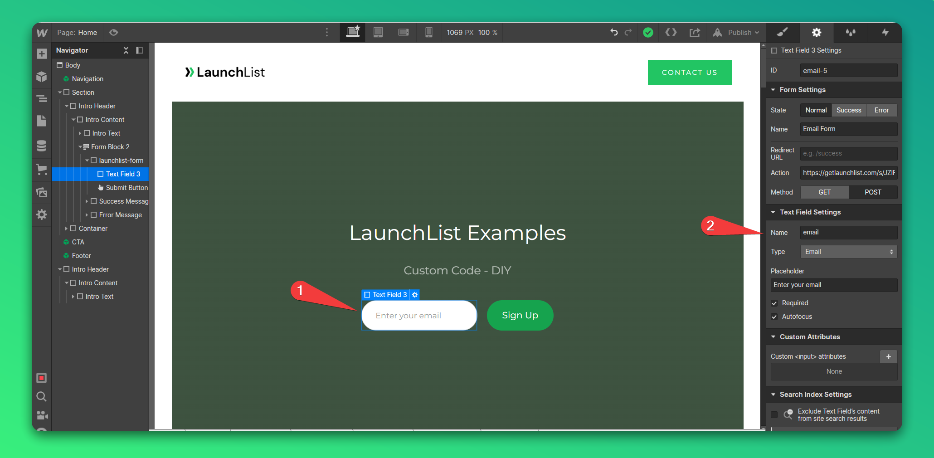Viewport: 934px width, 458px height.
Task: Collapse all in the Navigator panel
Action: [126, 50]
